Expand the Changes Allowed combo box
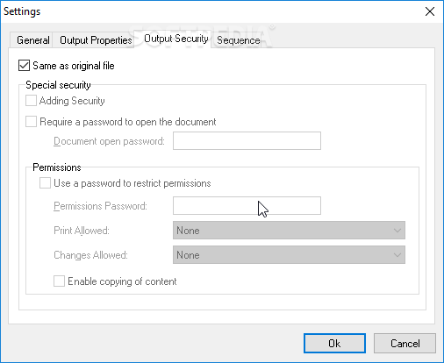The width and height of the screenshot is (444, 363). click(289, 255)
